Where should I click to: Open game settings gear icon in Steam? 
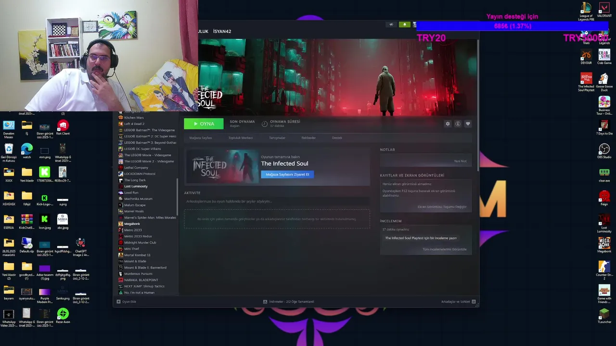click(448, 124)
